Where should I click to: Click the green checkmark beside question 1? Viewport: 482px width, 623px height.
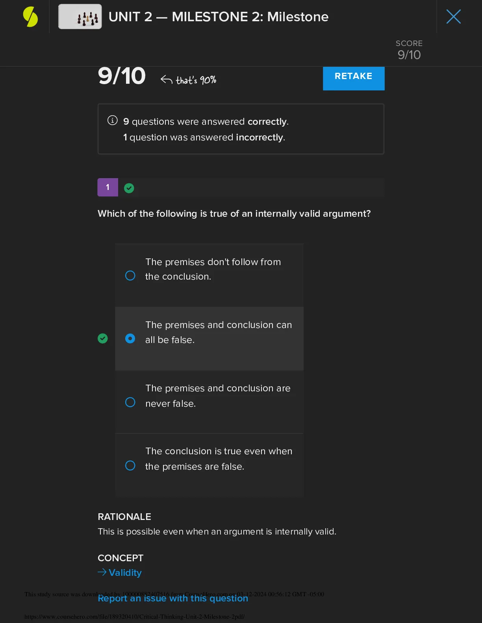(129, 188)
